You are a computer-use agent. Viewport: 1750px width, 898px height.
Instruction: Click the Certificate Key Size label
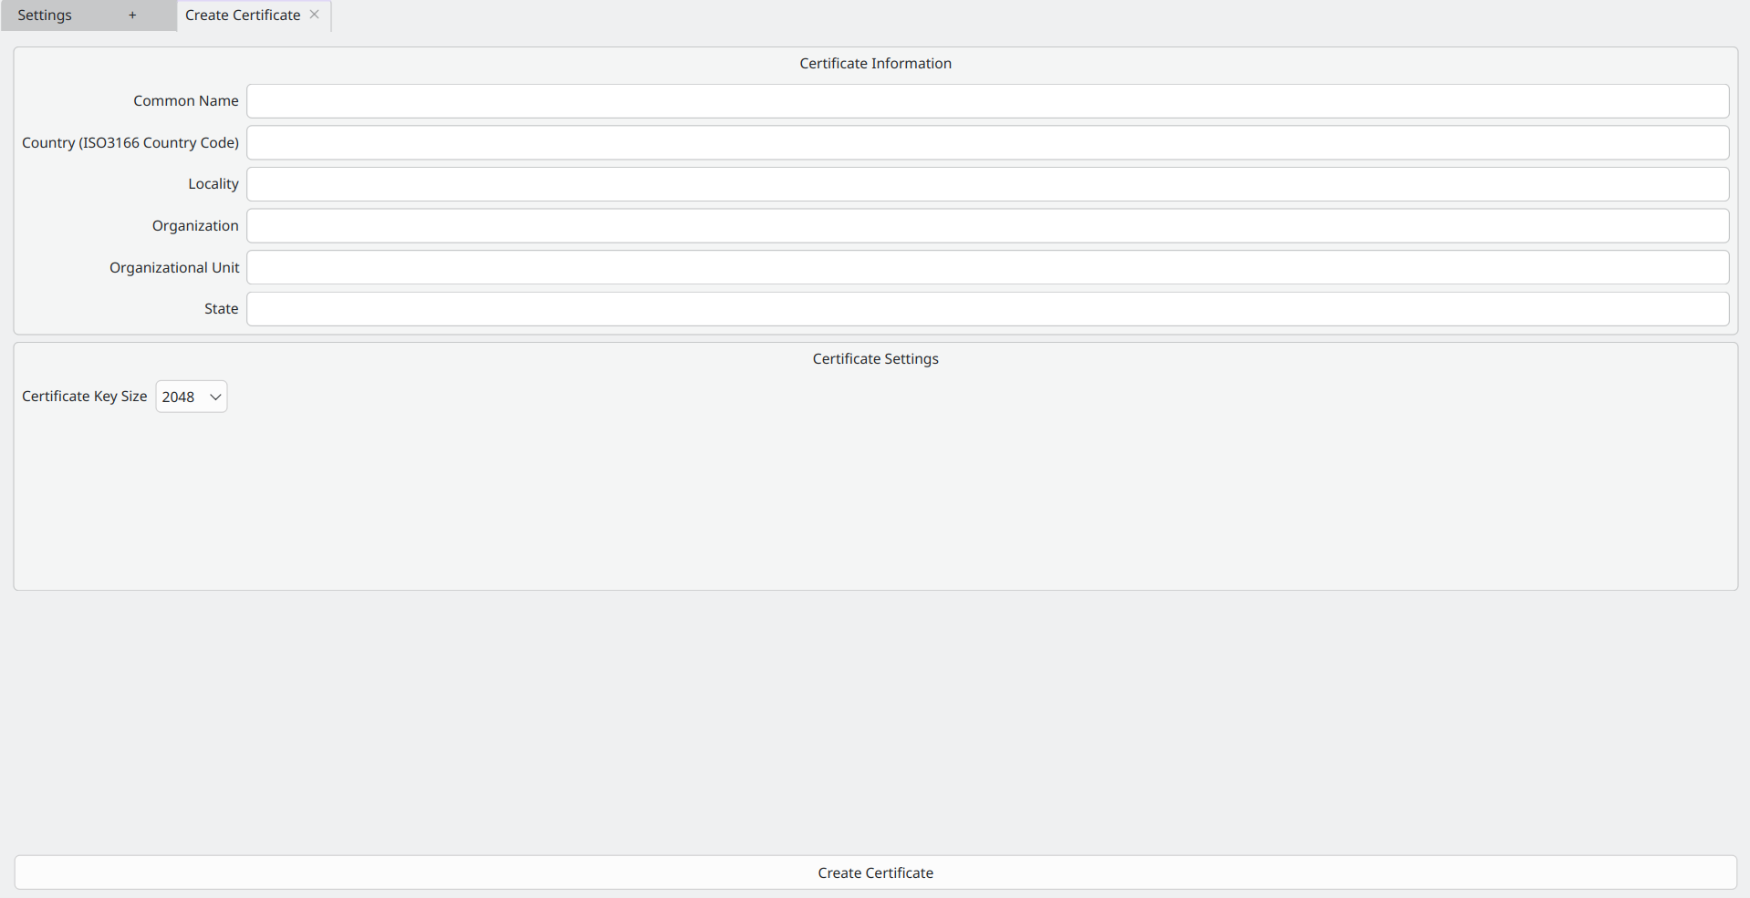coord(85,397)
